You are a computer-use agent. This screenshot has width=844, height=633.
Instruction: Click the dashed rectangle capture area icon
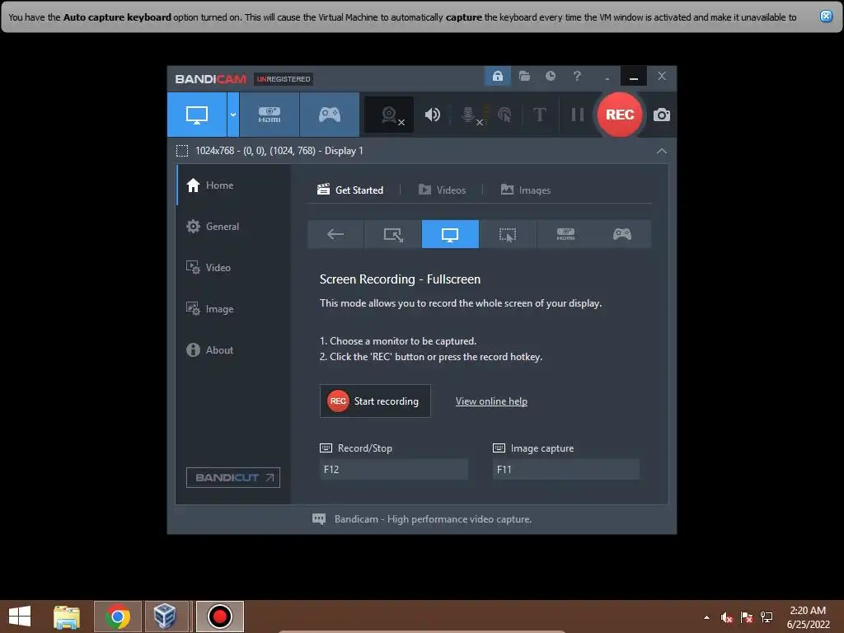click(182, 151)
